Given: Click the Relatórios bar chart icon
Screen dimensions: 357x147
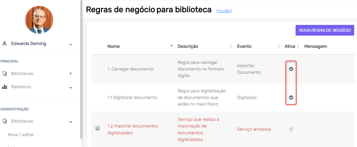Looking at the screenshot, I should tap(5, 87).
